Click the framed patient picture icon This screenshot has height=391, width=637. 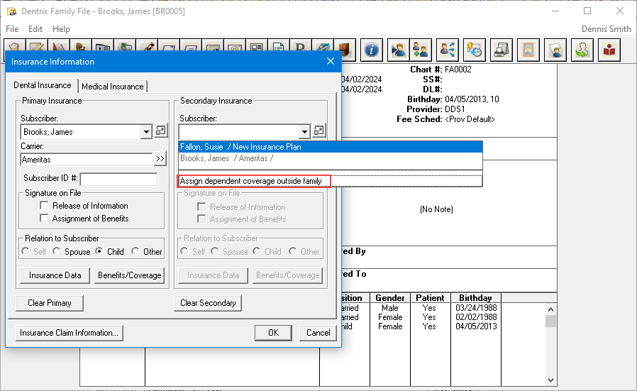click(528, 50)
